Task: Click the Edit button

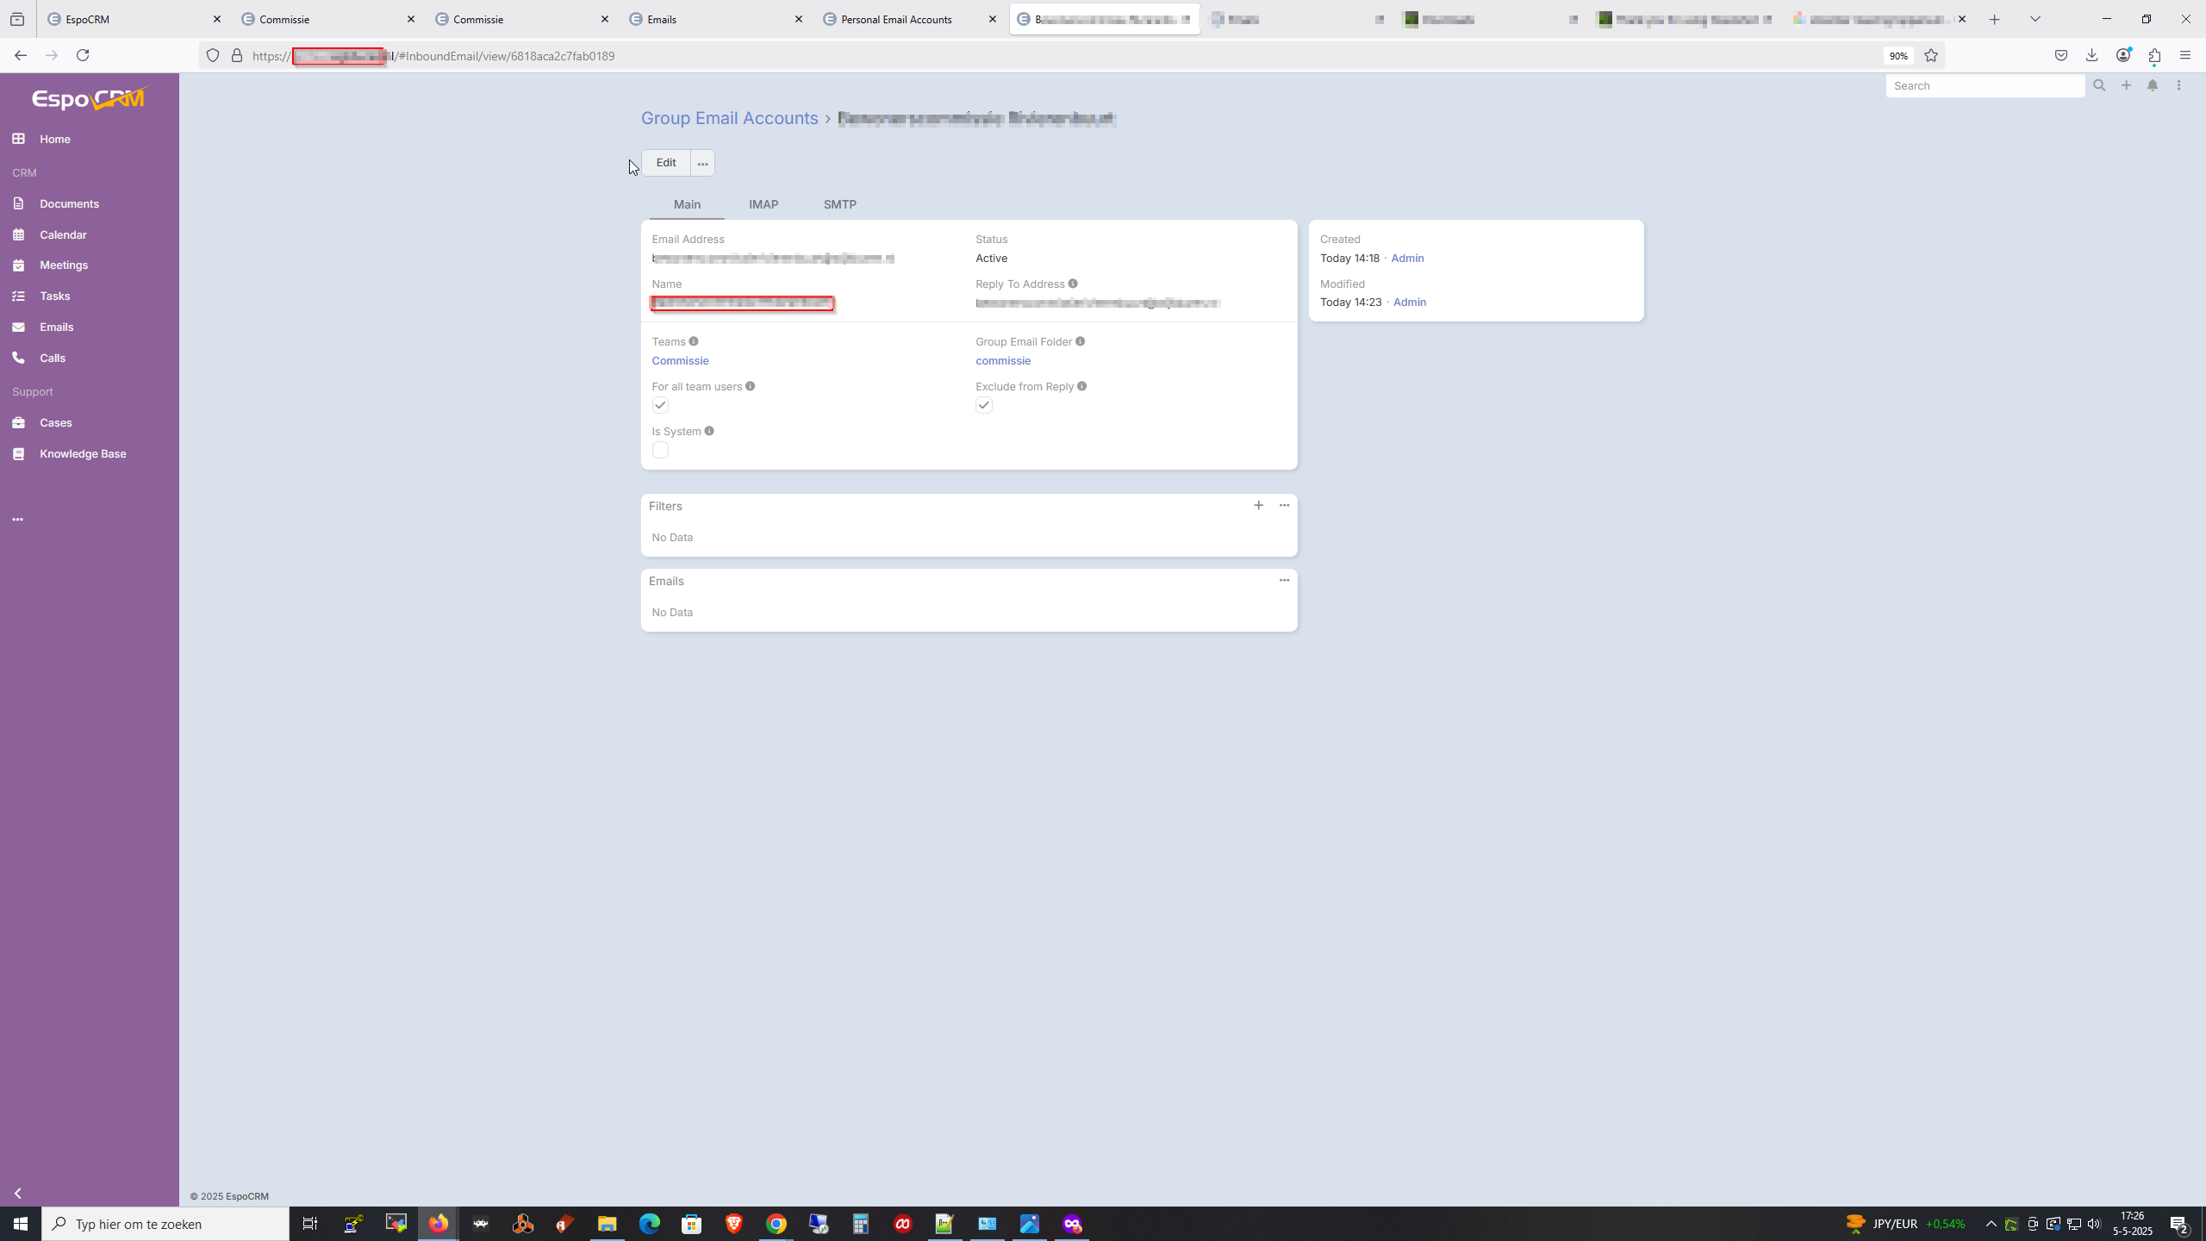Action: (666, 163)
